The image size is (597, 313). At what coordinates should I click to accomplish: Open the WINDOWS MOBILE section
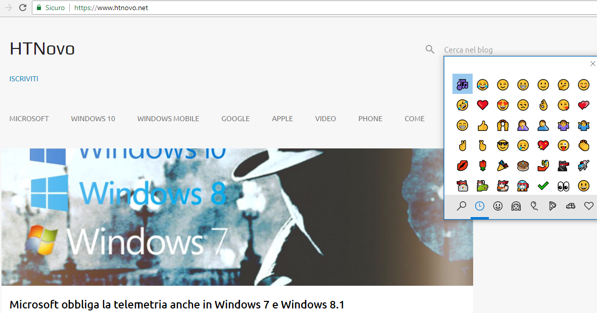(168, 119)
